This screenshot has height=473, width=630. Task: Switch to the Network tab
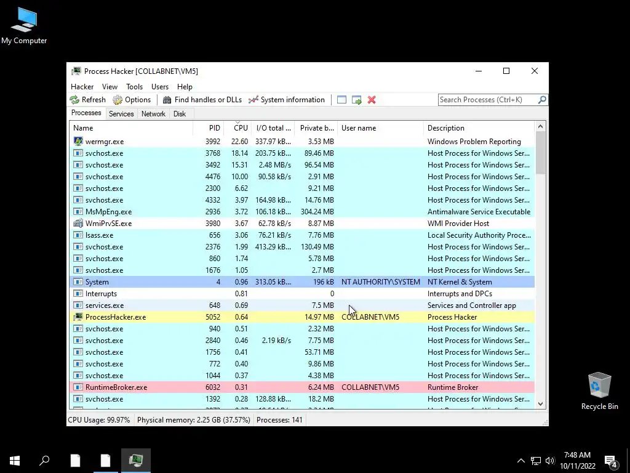[153, 114]
